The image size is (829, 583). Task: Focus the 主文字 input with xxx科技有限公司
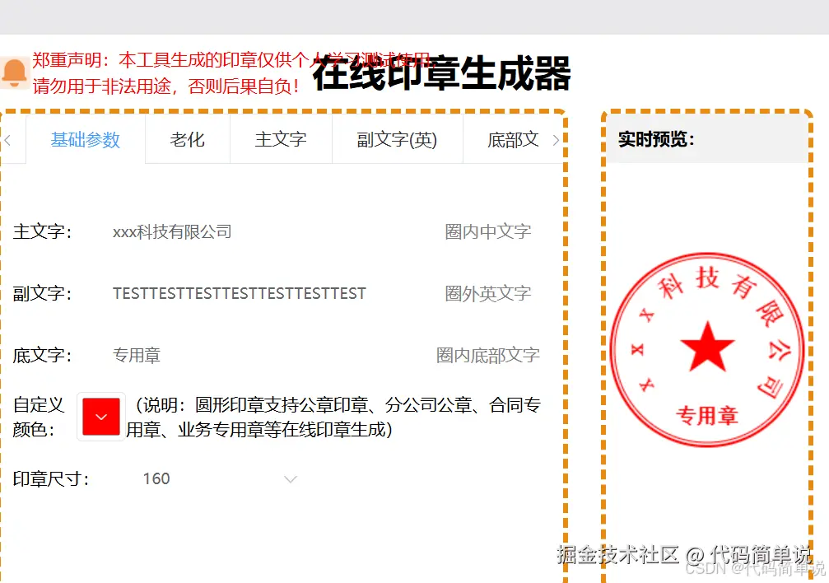(x=264, y=231)
